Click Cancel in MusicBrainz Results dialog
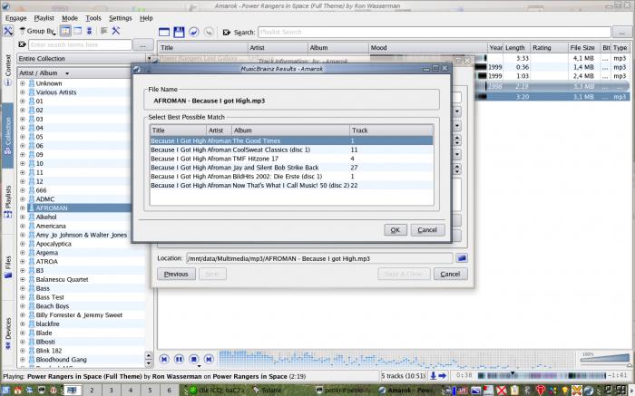Screen dimensions: 635x396 pos(427,230)
